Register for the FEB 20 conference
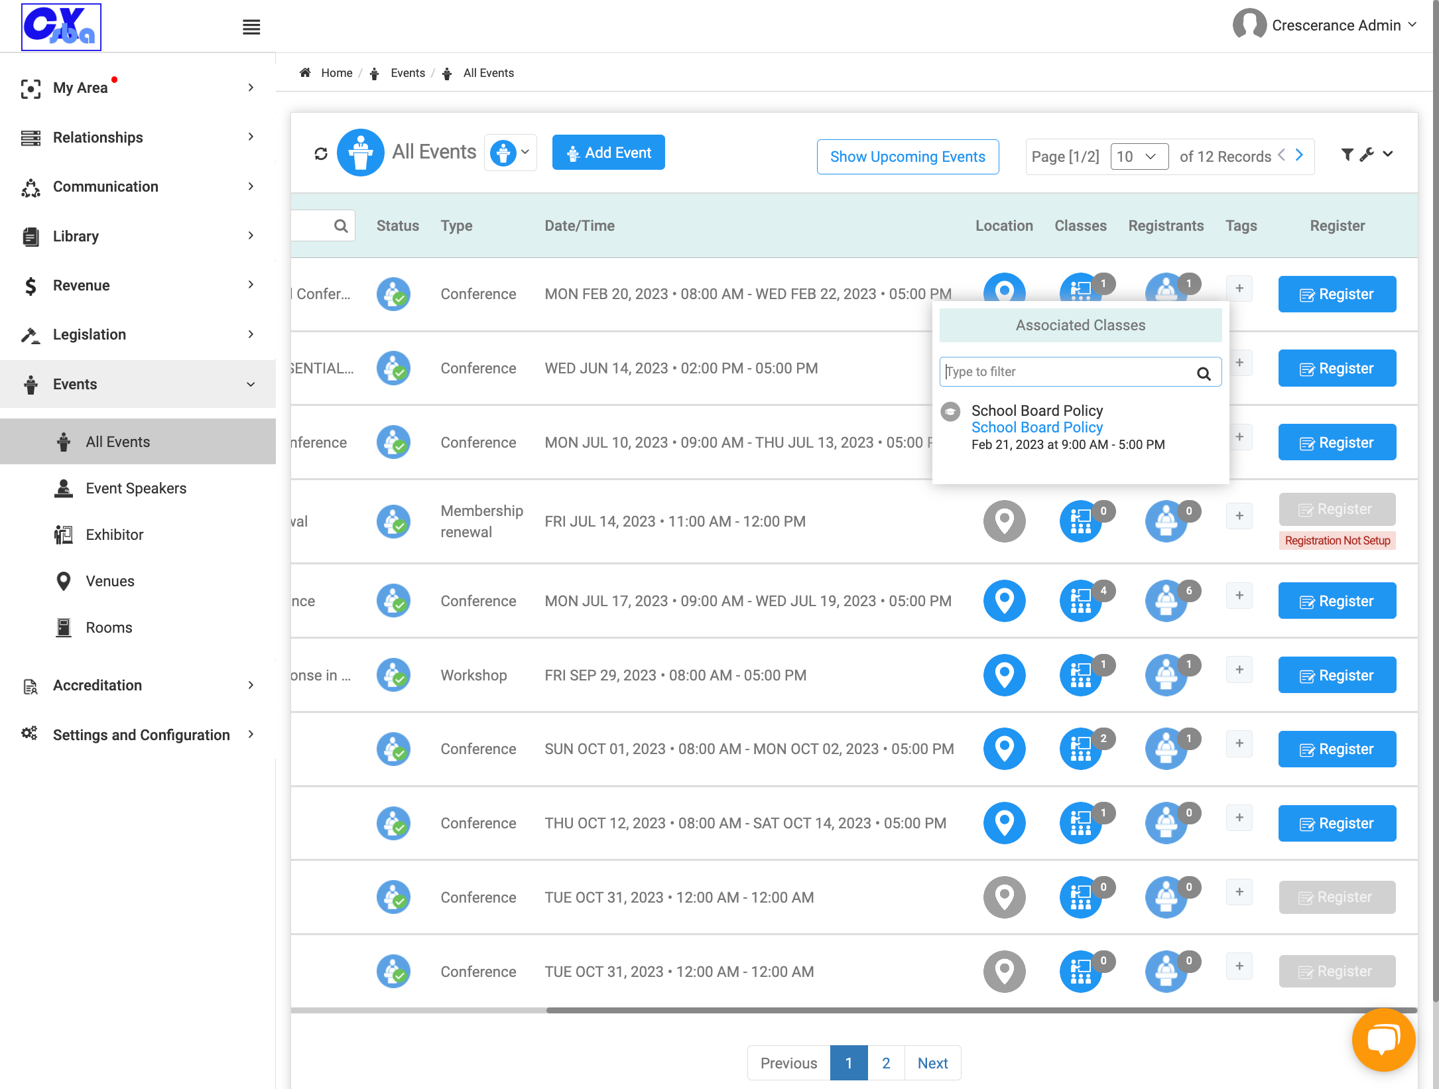 click(1337, 294)
